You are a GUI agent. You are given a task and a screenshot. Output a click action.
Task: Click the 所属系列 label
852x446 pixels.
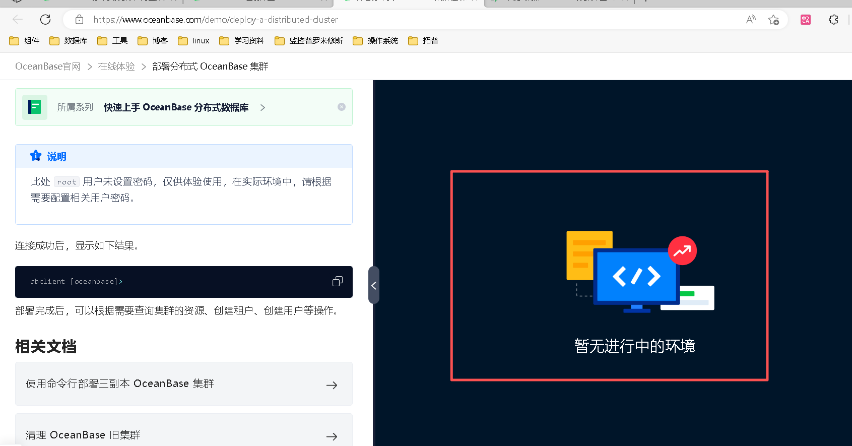pos(75,107)
